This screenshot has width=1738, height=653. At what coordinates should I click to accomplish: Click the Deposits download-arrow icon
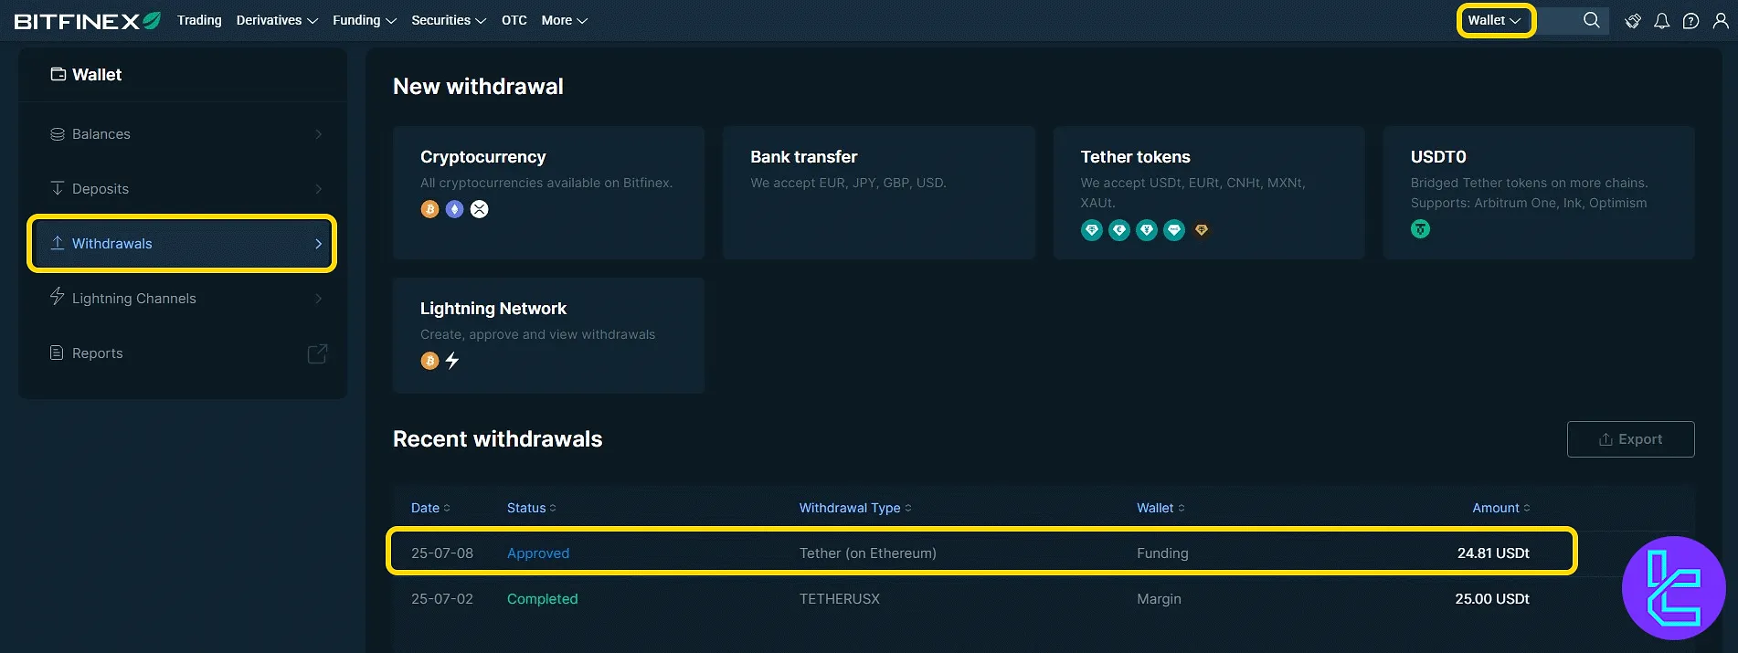pos(57,189)
